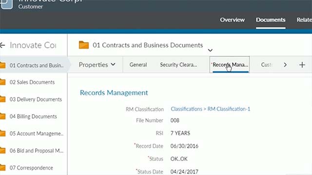Open the Classifications link
This screenshot has height=175, width=312.
pos(186,109)
